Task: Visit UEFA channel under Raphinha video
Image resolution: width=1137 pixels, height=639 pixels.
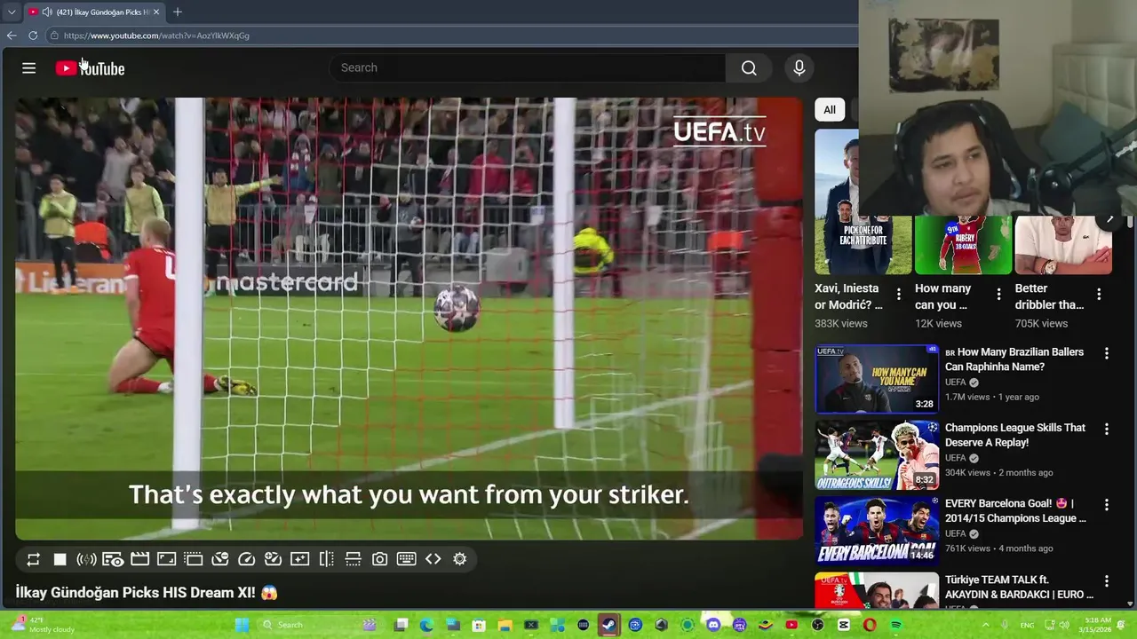Action: pos(955,383)
